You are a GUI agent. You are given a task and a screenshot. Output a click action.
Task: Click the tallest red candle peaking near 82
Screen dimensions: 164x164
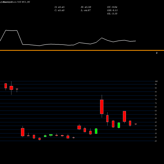point(102,107)
